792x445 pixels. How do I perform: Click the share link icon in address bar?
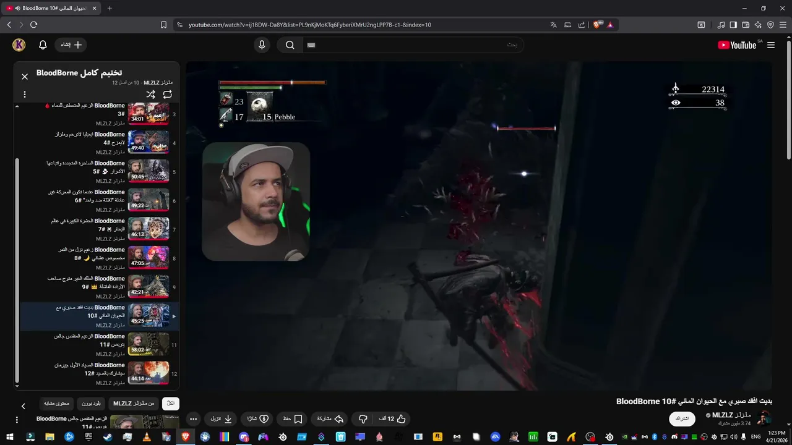coord(581,25)
